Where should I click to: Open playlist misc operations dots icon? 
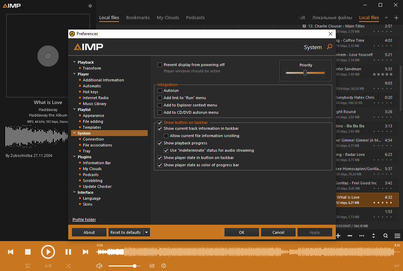[362, 236]
